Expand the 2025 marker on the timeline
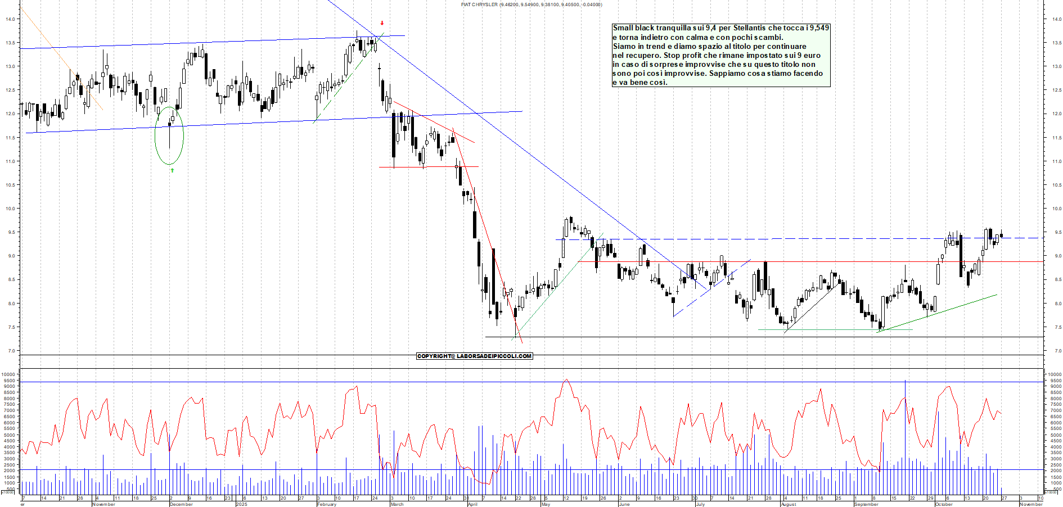The height and width of the screenshot is (507, 1063). pyautogui.click(x=242, y=505)
